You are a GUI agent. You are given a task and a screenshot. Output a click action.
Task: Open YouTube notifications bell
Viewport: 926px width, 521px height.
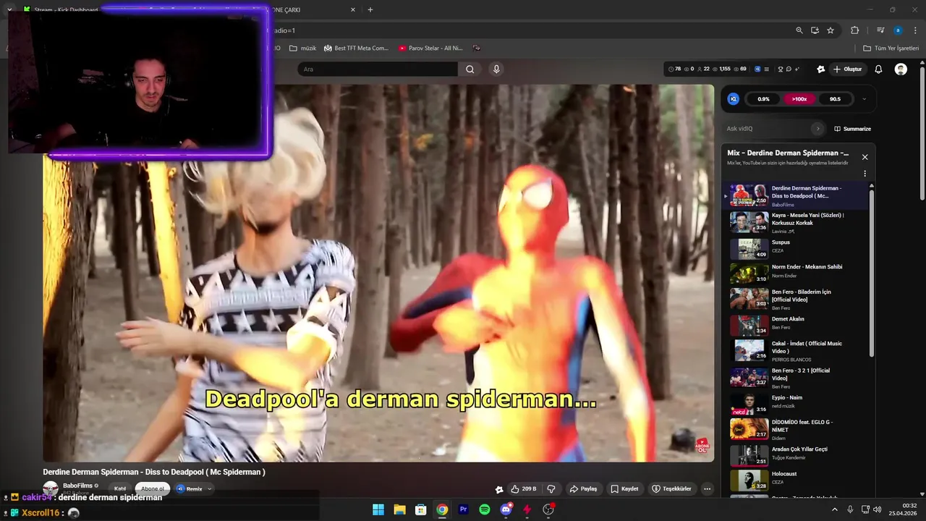pyautogui.click(x=878, y=69)
